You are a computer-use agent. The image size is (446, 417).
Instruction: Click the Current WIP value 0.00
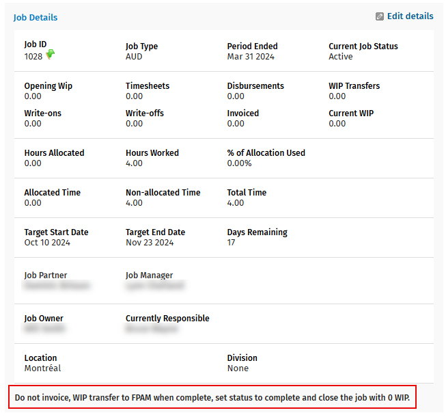tap(337, 124)
